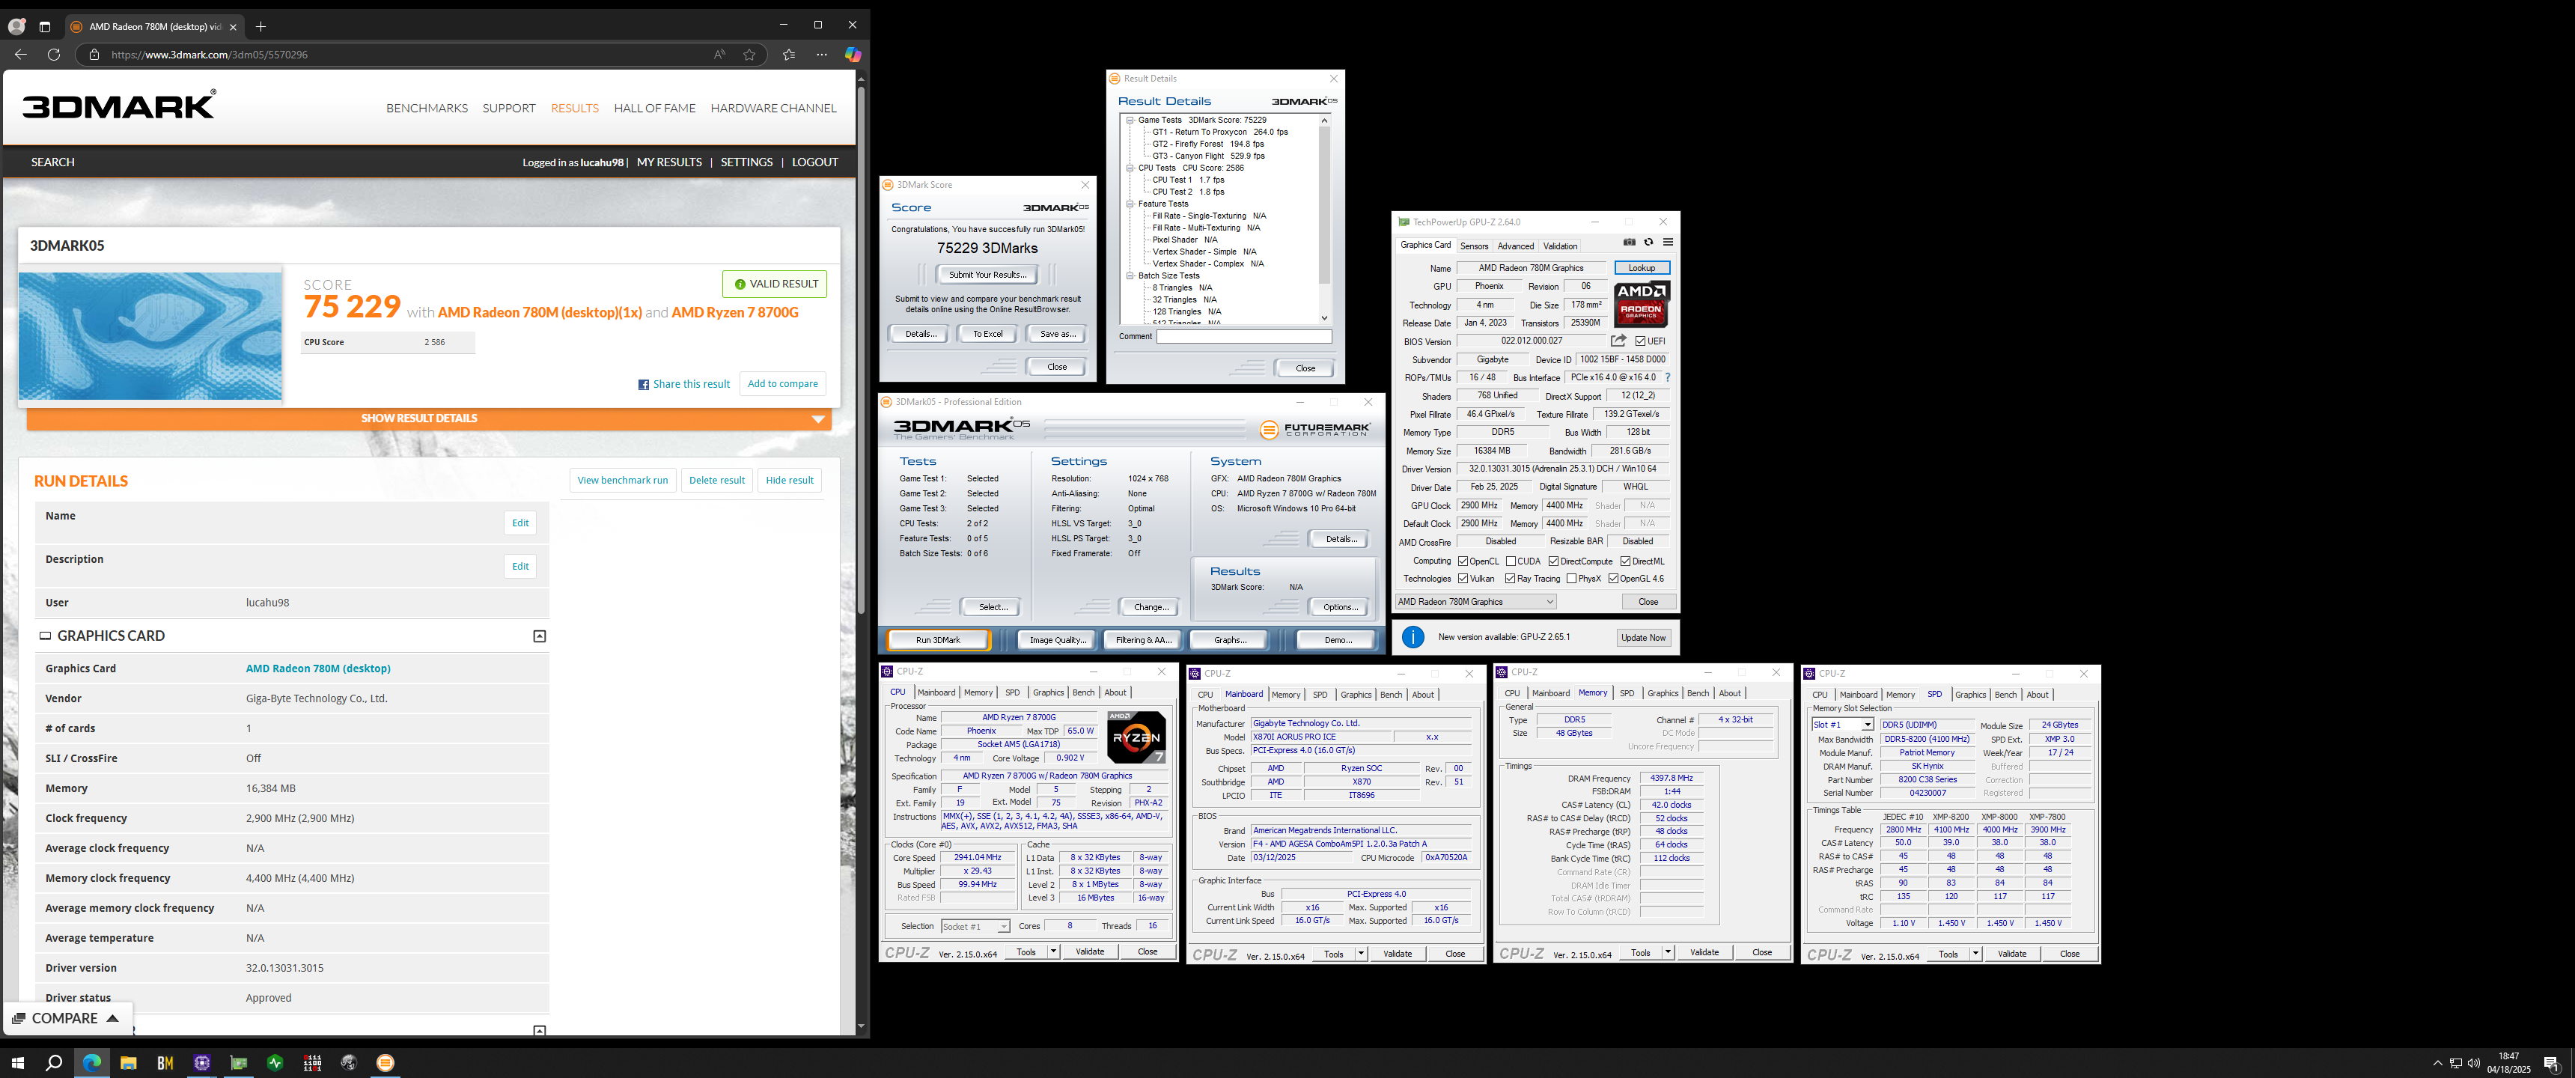2575x1078 pixels.
Task: Collapse Batch Size Tests tree node
Action: pos(1130,276)
